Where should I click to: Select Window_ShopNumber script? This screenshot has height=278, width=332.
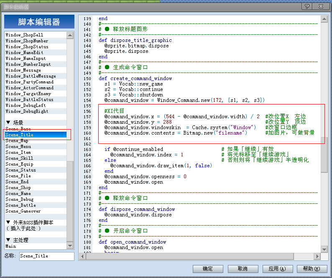click(x=36, y=41)
